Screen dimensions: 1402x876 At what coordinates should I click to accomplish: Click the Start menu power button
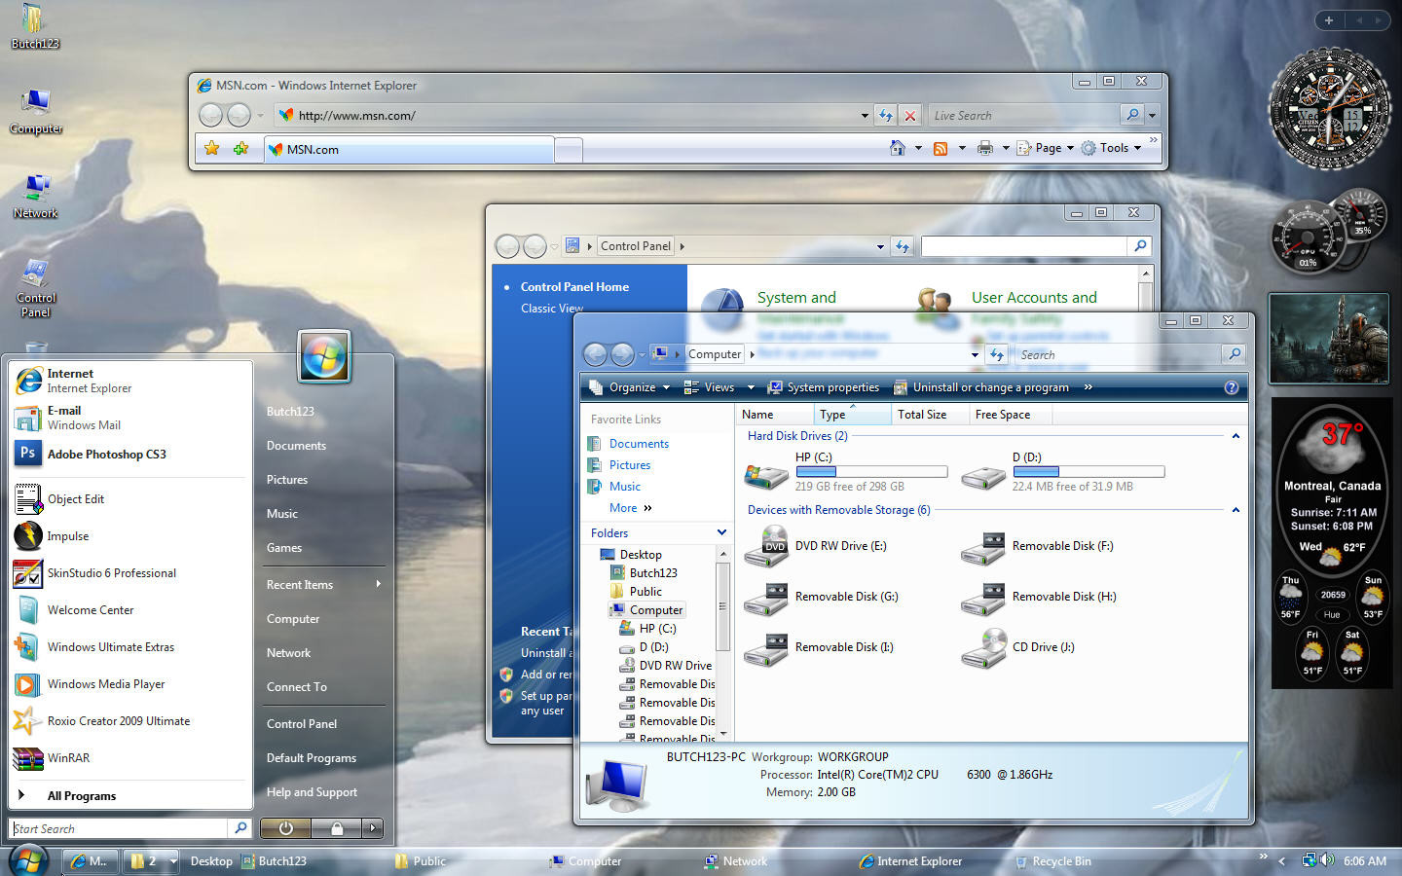click(285, 828)
